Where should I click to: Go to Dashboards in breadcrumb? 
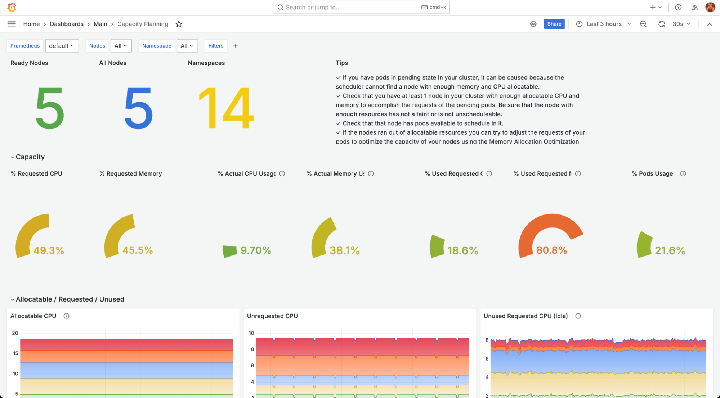[67, 24]
